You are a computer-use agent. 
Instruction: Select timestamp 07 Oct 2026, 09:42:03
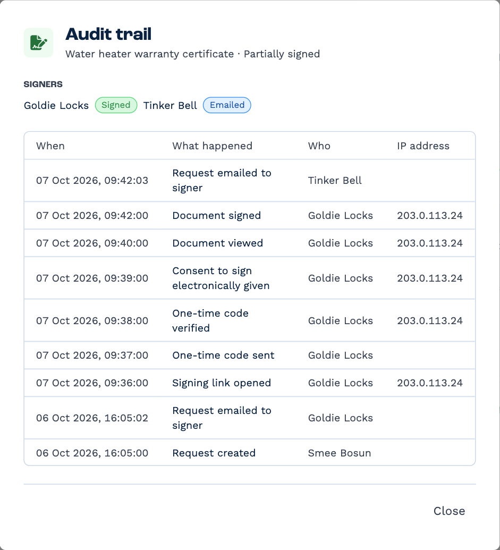92,180
